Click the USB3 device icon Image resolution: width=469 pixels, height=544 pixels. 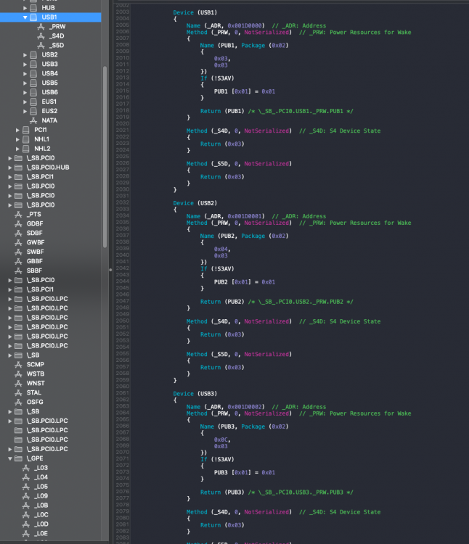coord(33,64)
